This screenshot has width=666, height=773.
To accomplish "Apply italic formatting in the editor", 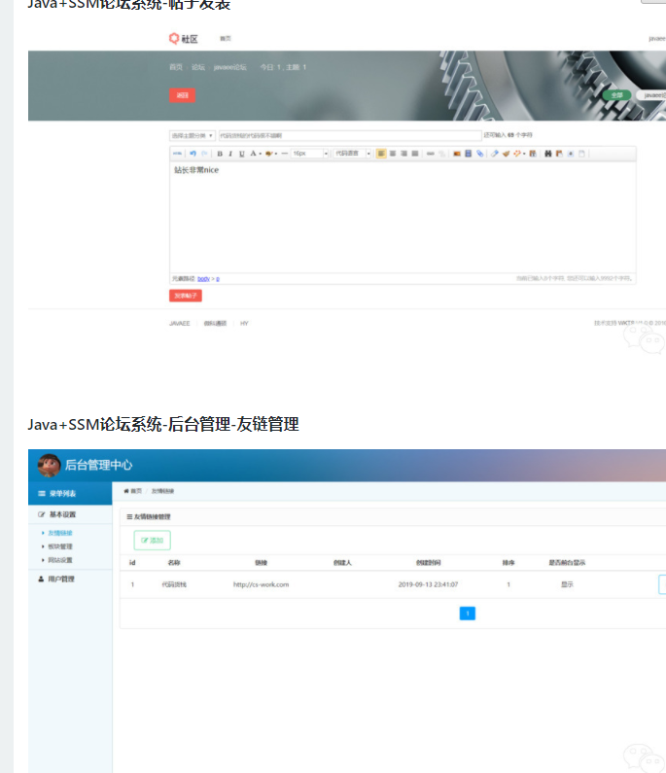I will [230, 154].
